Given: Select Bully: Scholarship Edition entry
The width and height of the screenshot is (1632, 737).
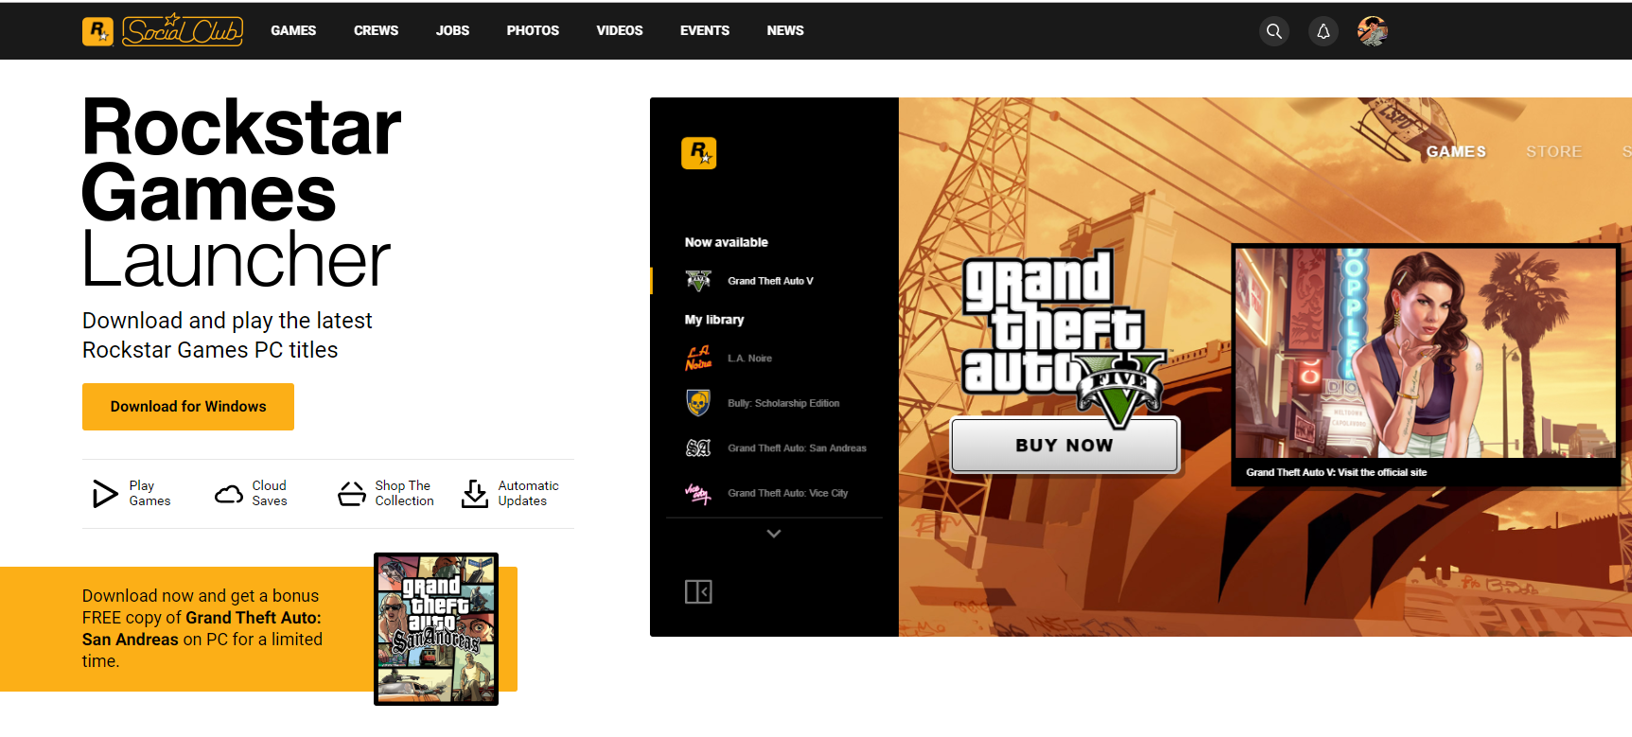Looking at the screenshot, I should pyautogui.click(x=783, y=403).
